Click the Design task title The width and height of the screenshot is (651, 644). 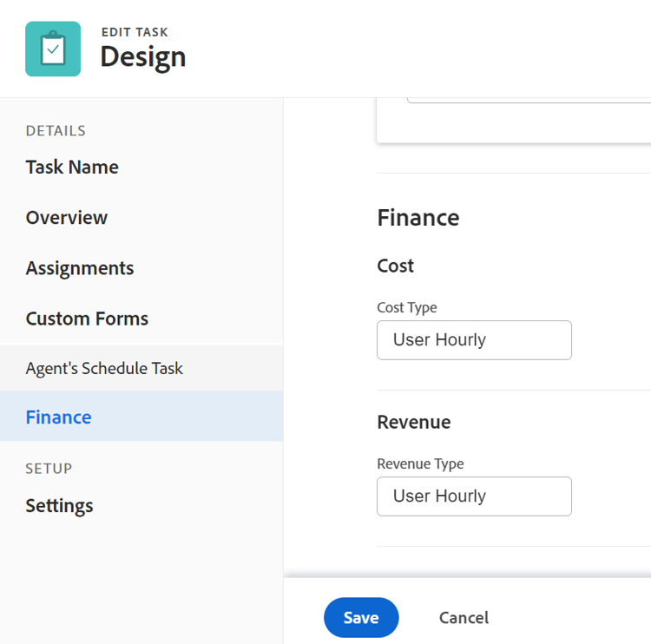pyautogui.click(x=143, y=57)
